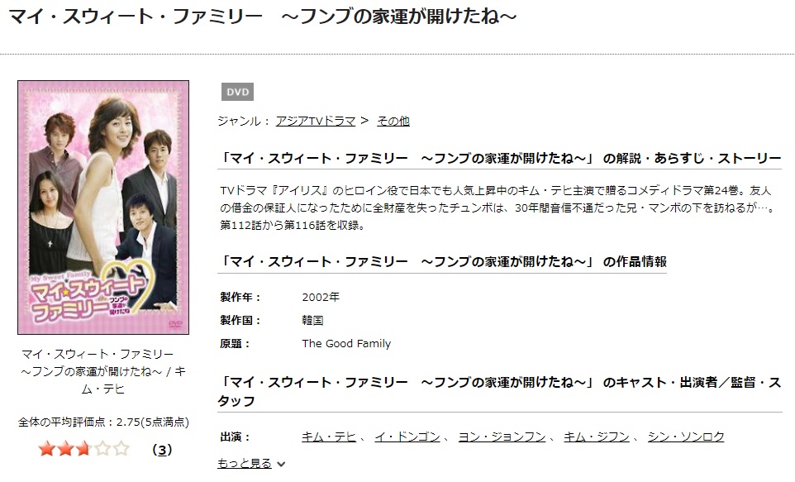Click the second orange rating star
The width and height of the screenshot is (795, 482).
point(65,449)
